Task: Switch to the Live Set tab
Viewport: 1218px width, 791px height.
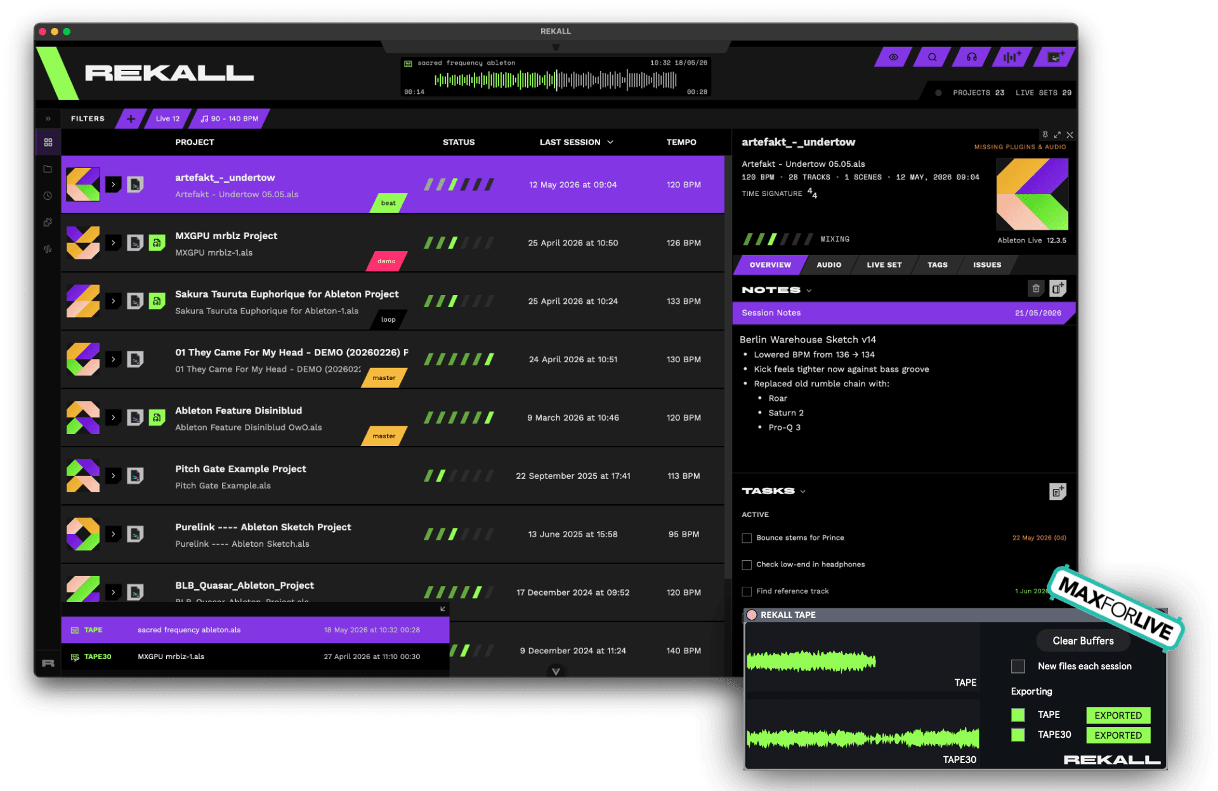Action: point(884,265)
